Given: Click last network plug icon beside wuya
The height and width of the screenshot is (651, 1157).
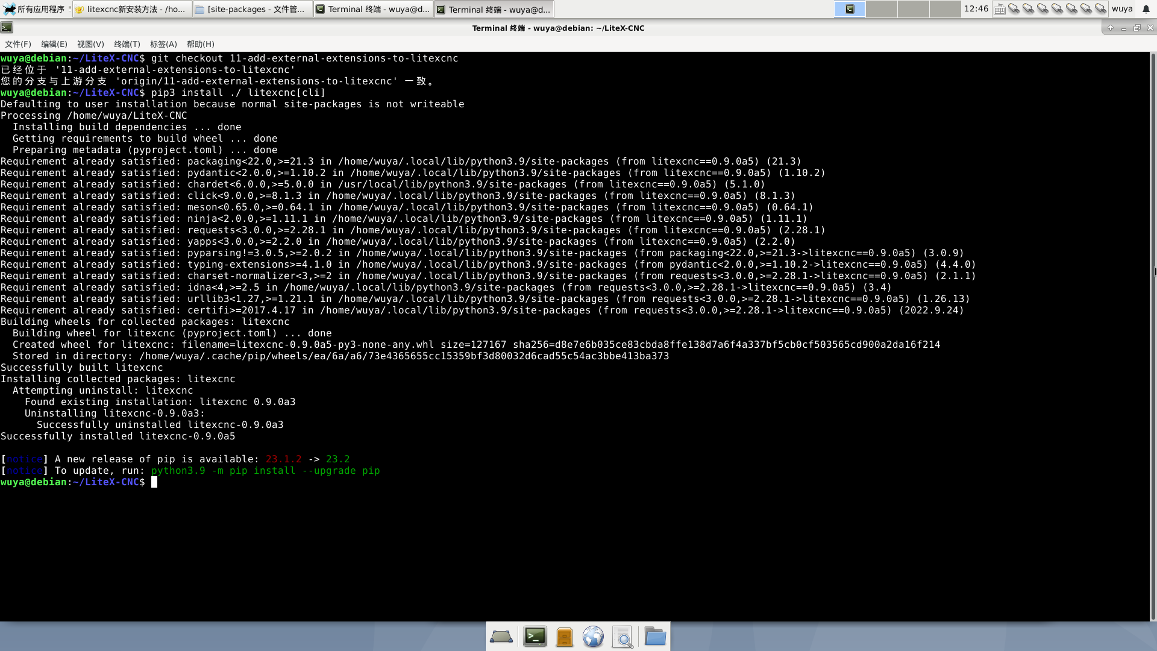Looking at the screenshot, I should click(1100, 9).
